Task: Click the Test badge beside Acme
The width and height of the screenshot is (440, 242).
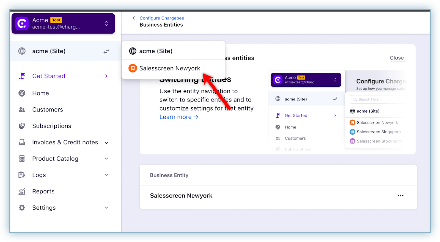Action: pos(56,20)
